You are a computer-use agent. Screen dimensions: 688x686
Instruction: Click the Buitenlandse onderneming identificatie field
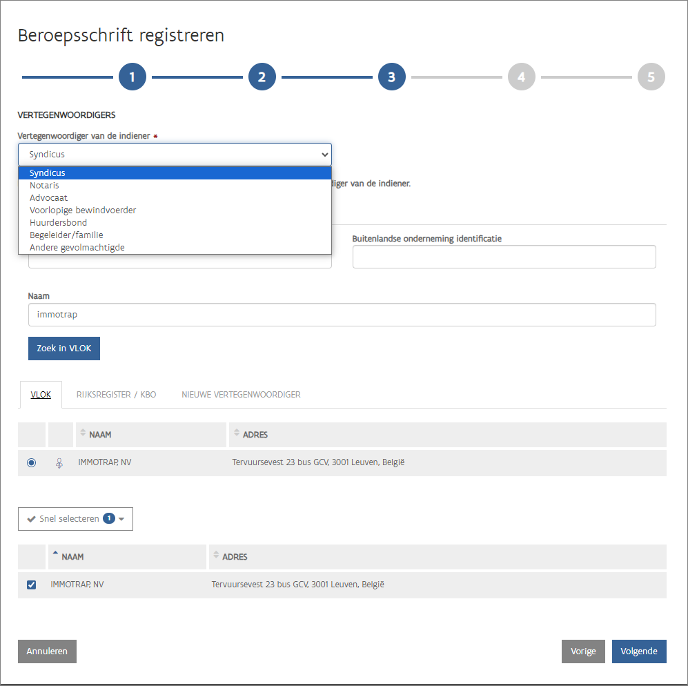coord(504,257)
